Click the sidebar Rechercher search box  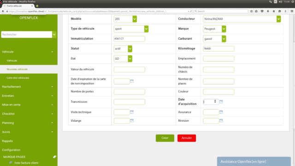(27, 35)
